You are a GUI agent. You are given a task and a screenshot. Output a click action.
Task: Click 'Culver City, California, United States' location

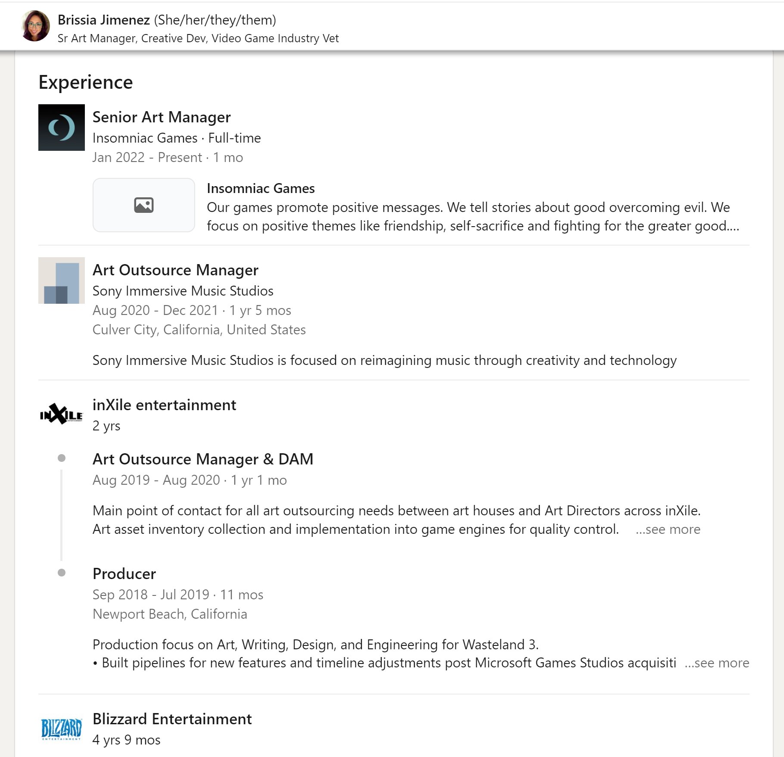(x=199, y=330)
